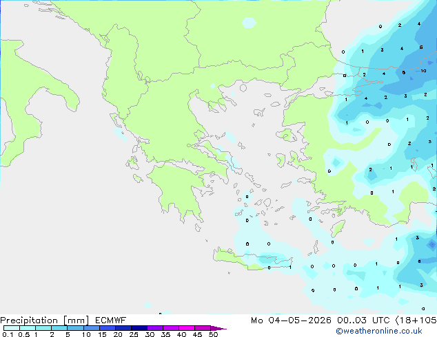Click the '45' legend scale label
Image resolution: width=437 pixels, height=337 pixels.
pos(197,334)
